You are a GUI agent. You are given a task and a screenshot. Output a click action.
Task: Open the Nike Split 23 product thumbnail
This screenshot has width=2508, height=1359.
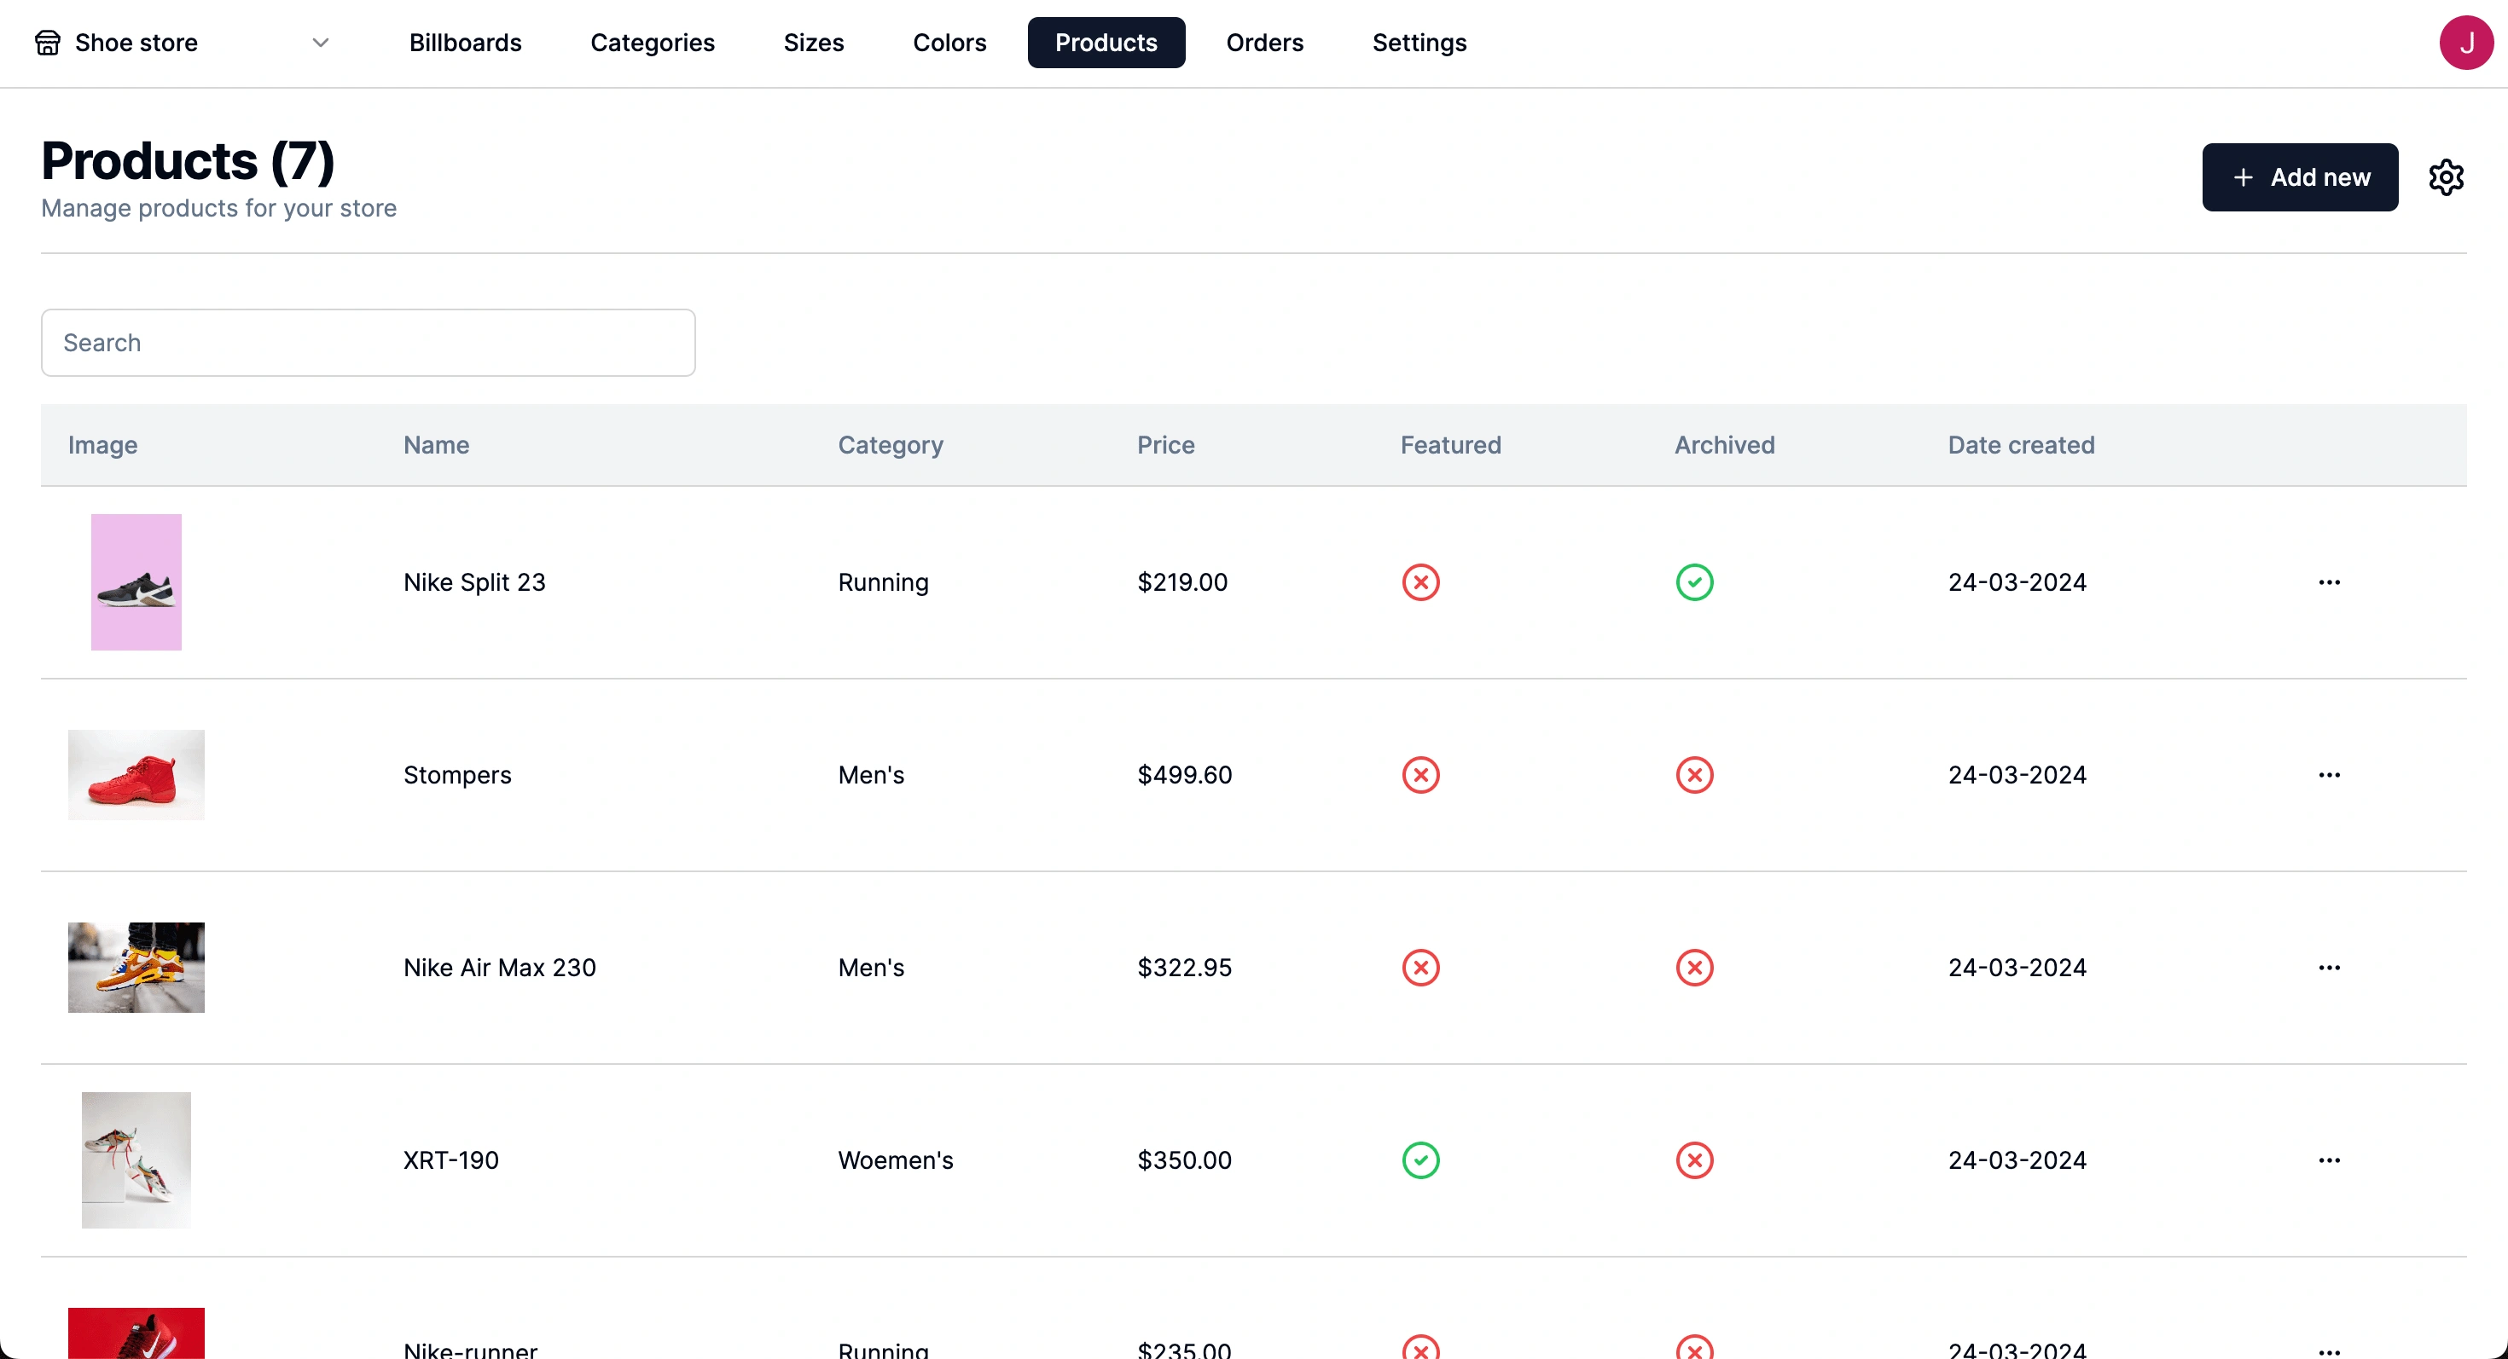(136, 581)
